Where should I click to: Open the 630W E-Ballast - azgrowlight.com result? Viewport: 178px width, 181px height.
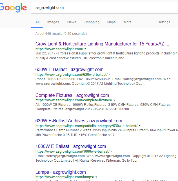point(69,70)
